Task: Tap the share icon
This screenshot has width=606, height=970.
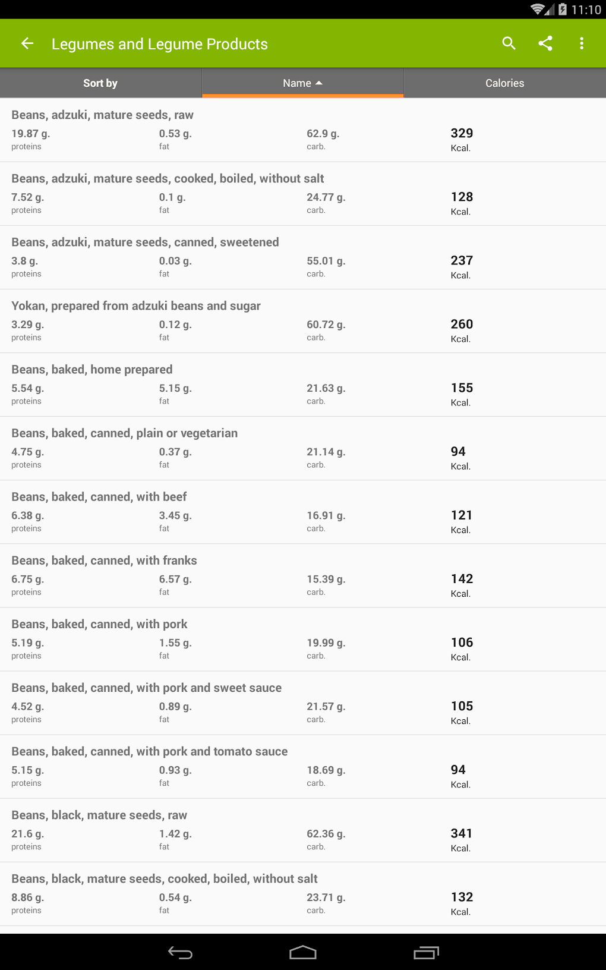Action: click(x=545, y=43)
